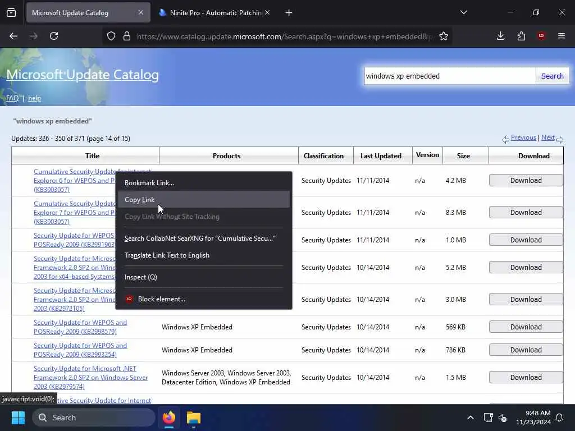The height and width of the screenshot is (431, 575).
Task: Expand the list all tabs dropdown
Action: pos(464,12)
